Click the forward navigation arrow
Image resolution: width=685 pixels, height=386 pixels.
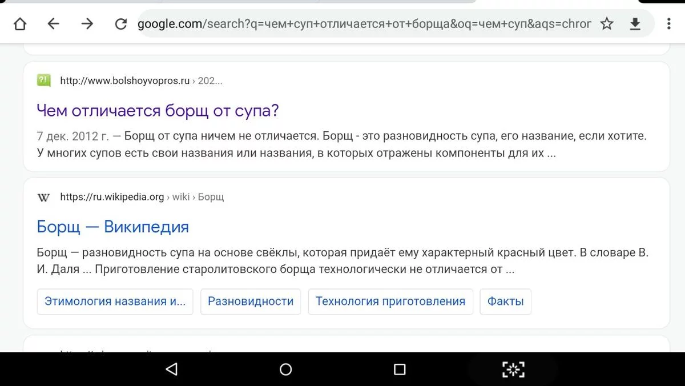click(87, 23)
